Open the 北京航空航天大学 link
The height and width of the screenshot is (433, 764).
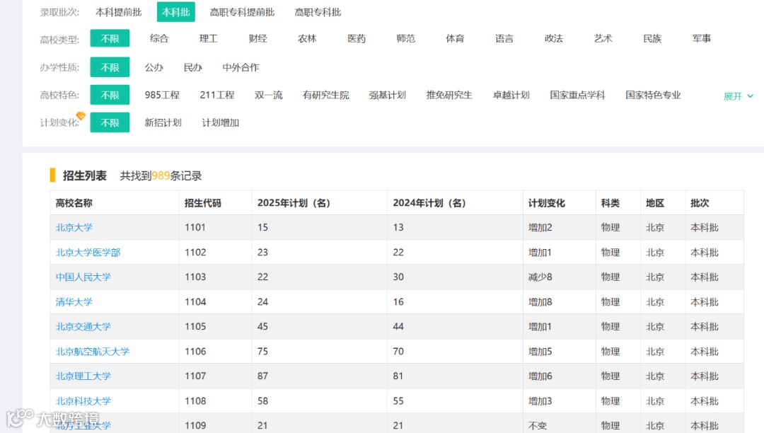tap(93, 352)
